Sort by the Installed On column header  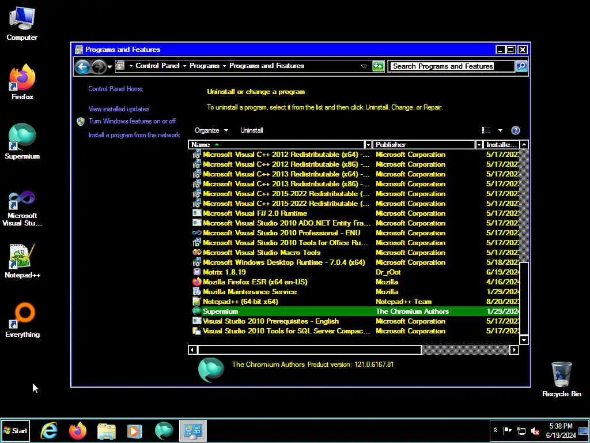501,145
